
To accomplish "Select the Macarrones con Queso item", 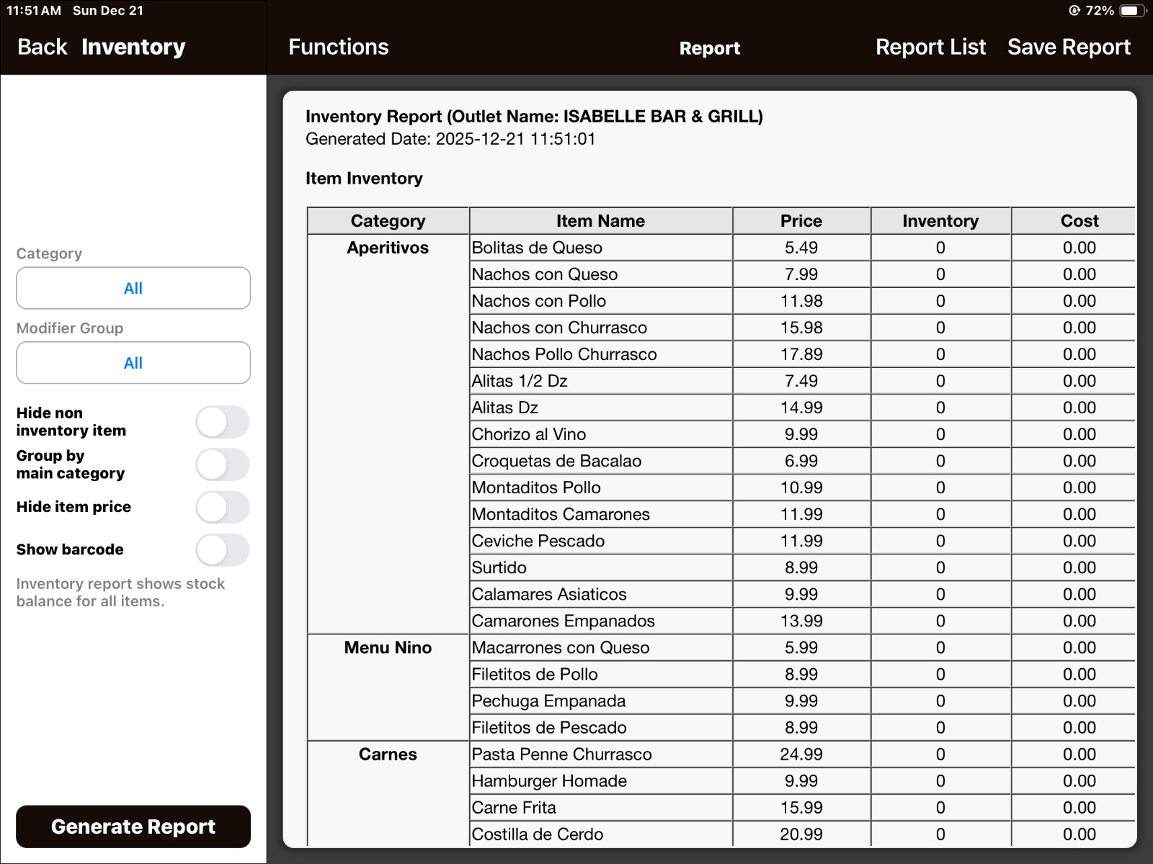I will pos(561,648).
